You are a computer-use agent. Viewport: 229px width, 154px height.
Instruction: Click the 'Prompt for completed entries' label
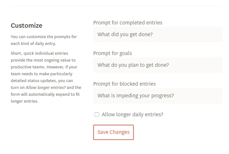pos(128,23)
